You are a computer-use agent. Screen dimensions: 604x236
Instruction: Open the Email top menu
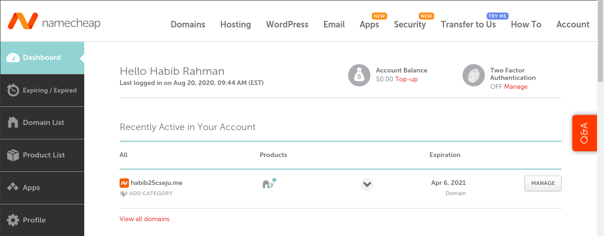pos(334,25)
